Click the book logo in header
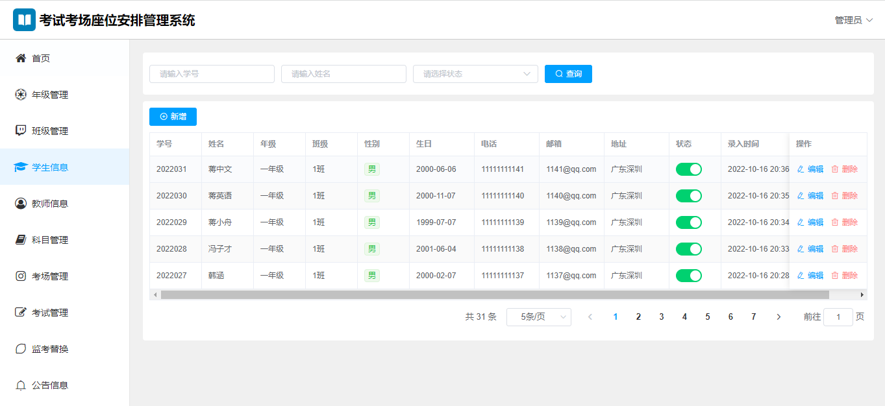885x406 pixels. coord(25,20)
